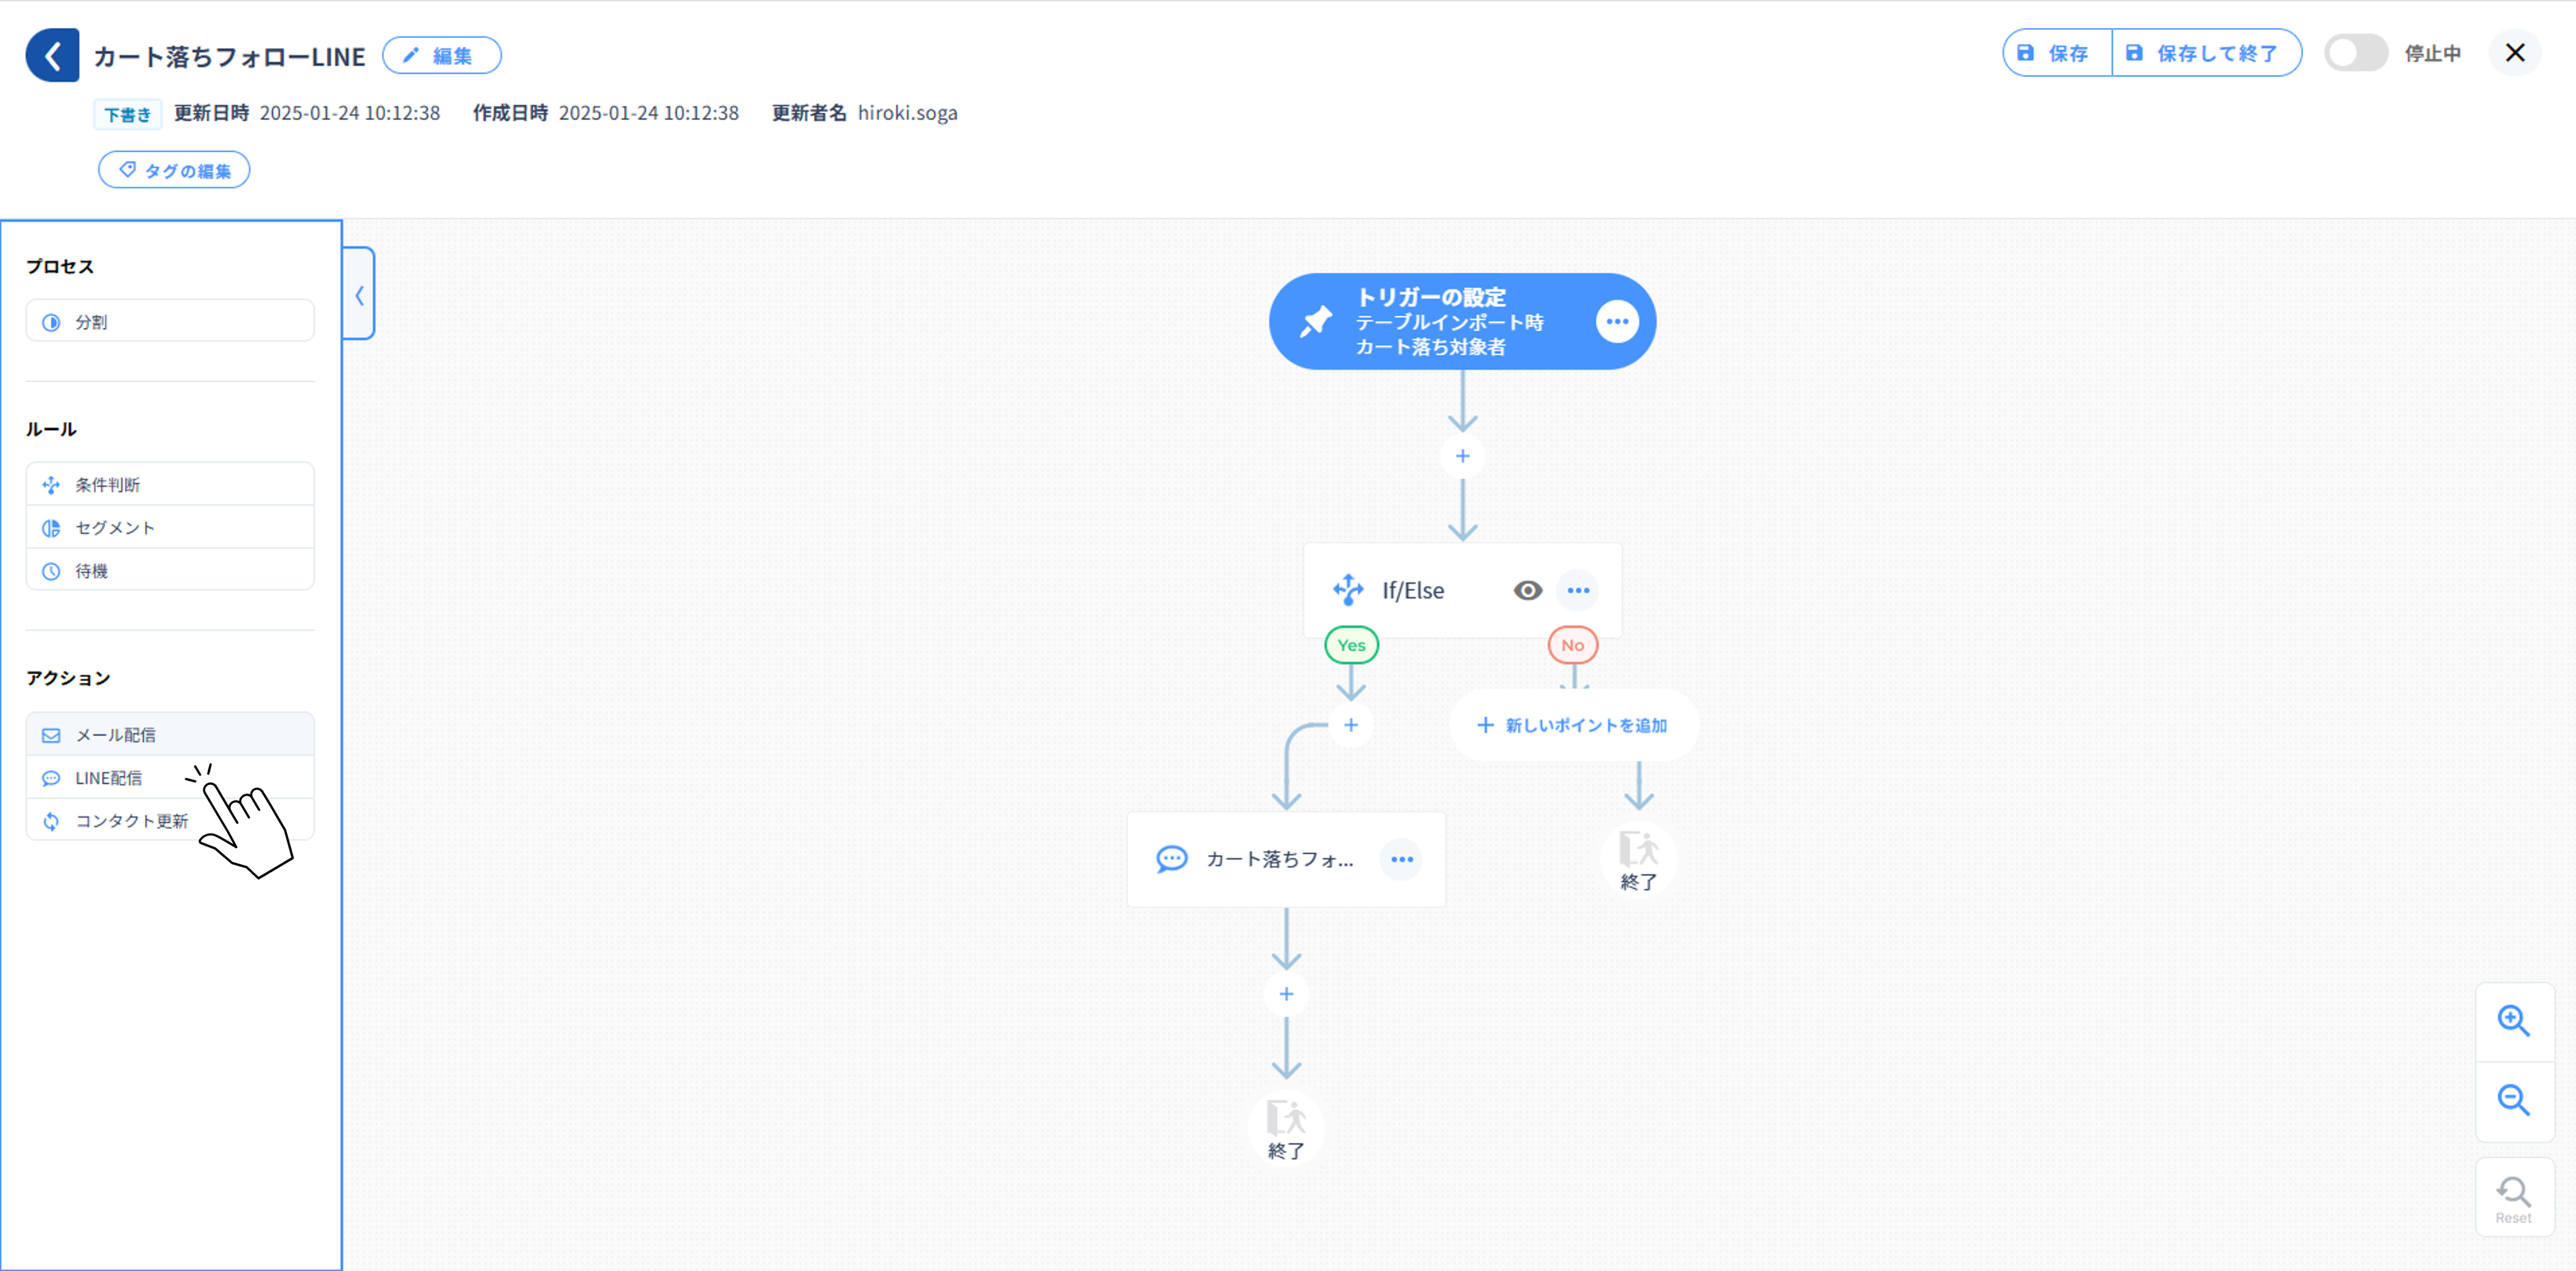This screenshot has width=2576, height=1271.
Task: Open the If/Else node three-dot menu
Action: pyautogui.click(x=1578, y=590)
